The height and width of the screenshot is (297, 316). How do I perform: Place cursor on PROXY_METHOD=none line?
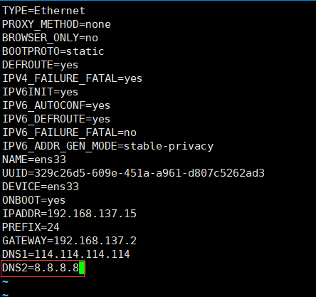[56, 24]
